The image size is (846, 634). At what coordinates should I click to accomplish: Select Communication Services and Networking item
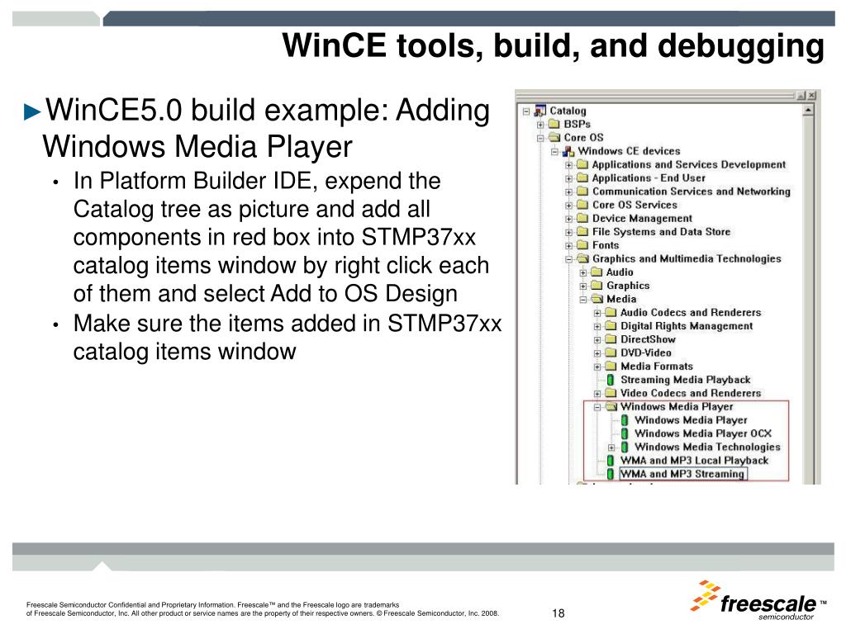click(x=692, y=192)
